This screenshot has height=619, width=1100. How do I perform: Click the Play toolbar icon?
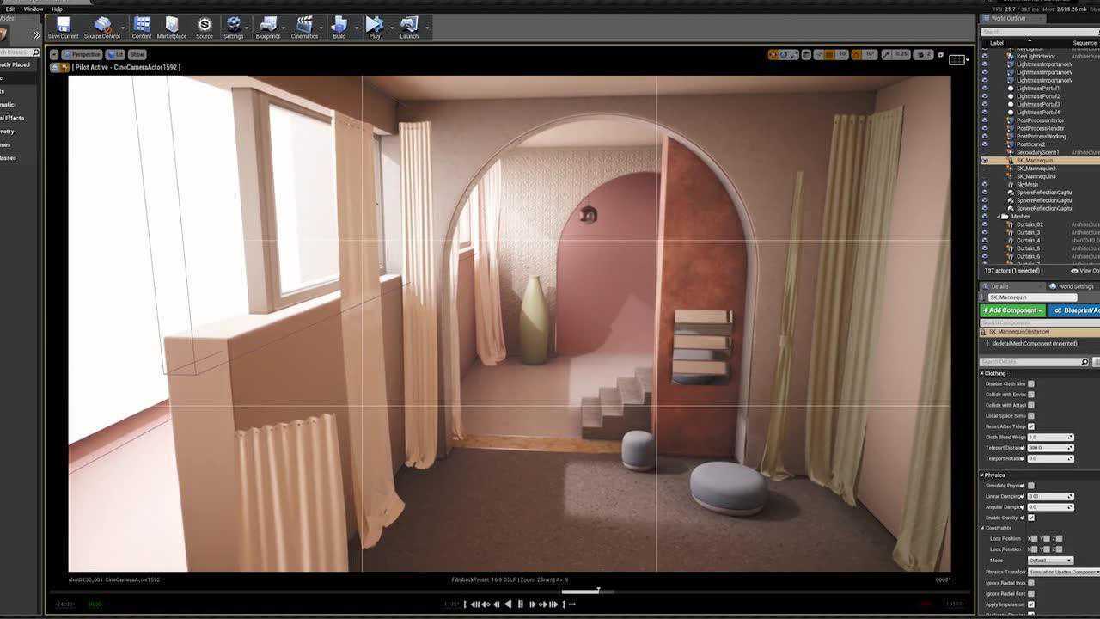[x=375, y=28]
